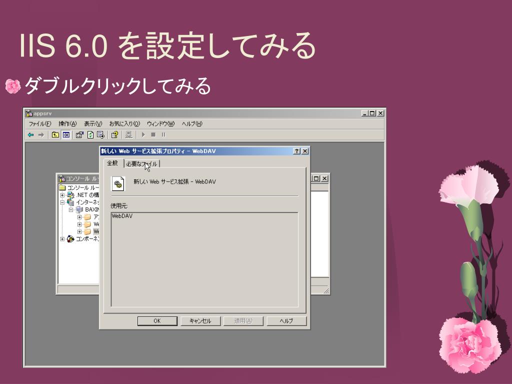Collapse the BAXIN server tree node
This screenshot has width=512, height=384.
tap(71, 209)
